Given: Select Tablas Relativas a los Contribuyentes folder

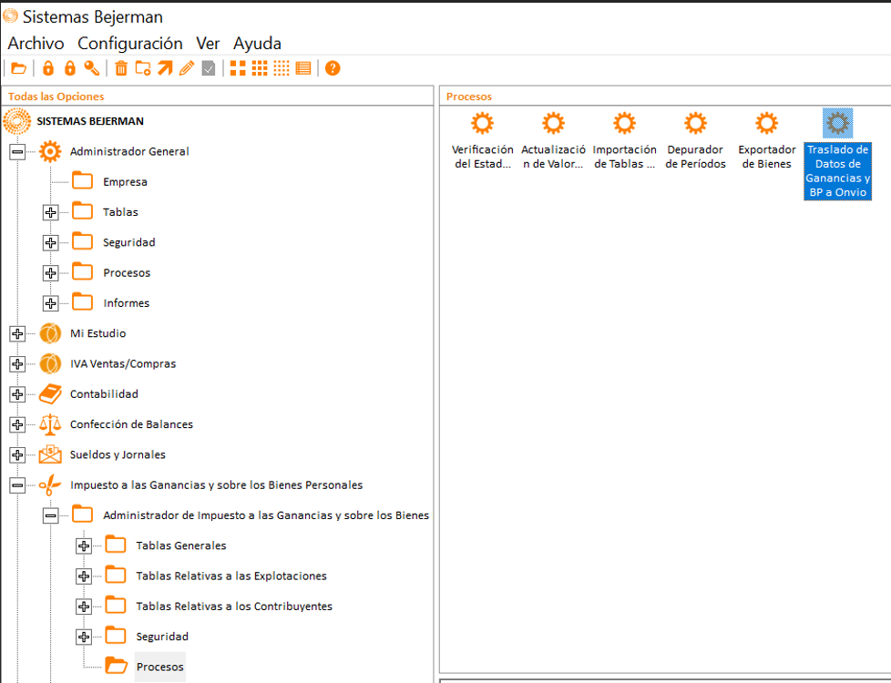Looking at the screenshot, I should point(234,607).
